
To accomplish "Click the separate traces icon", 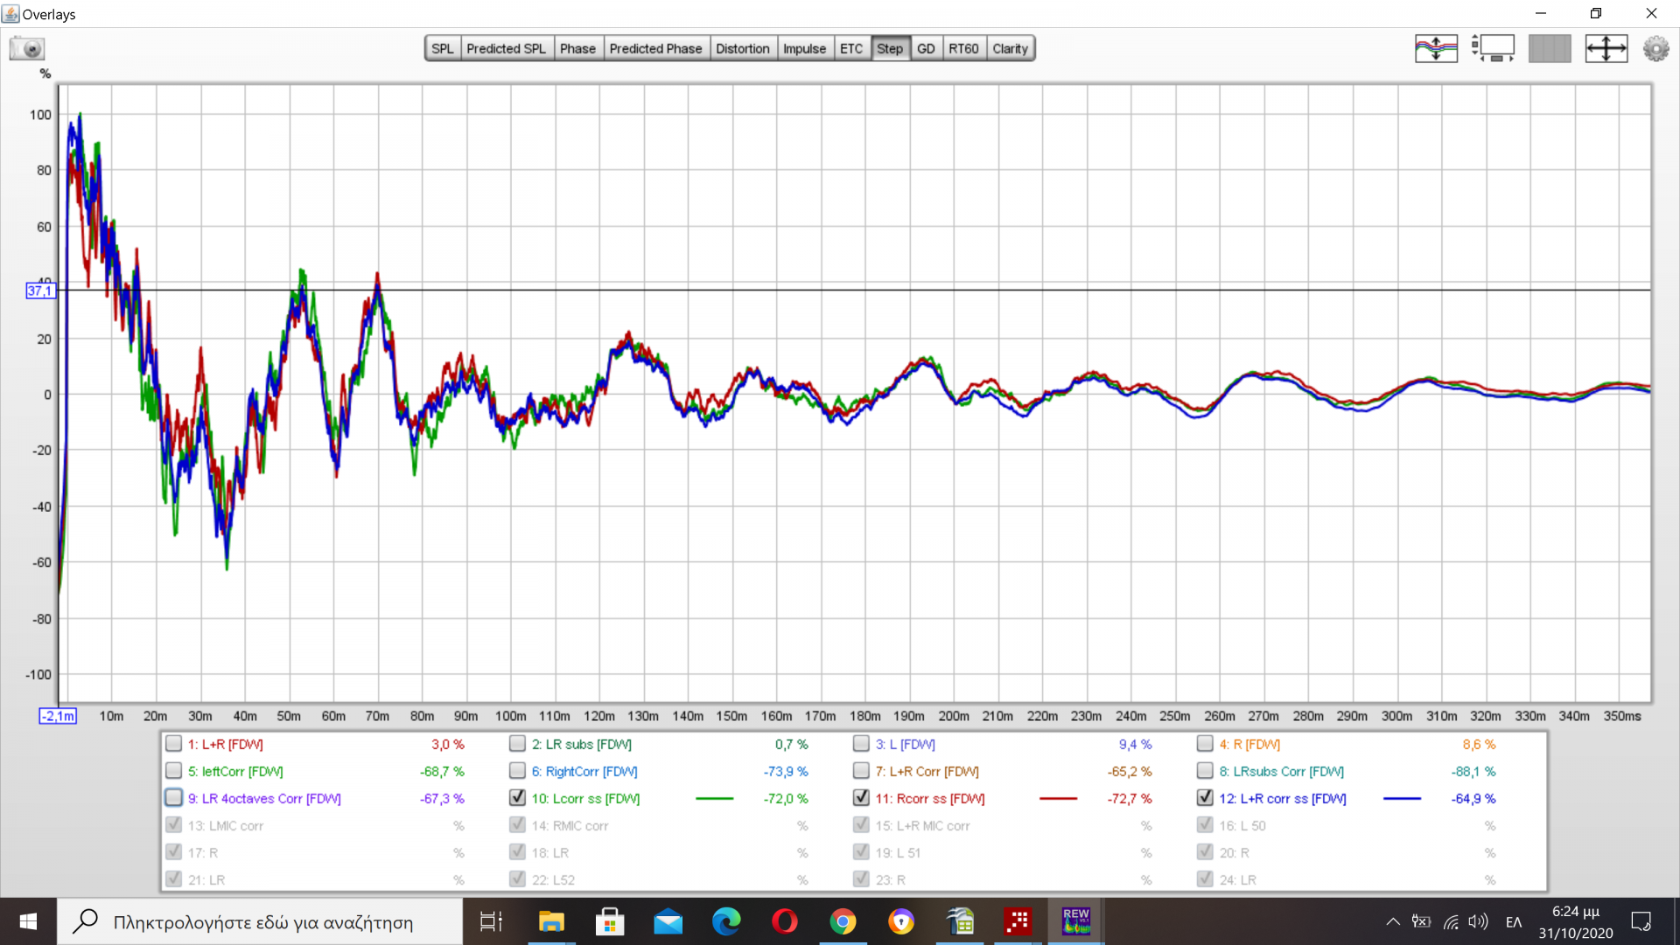I will (1436, 48).
